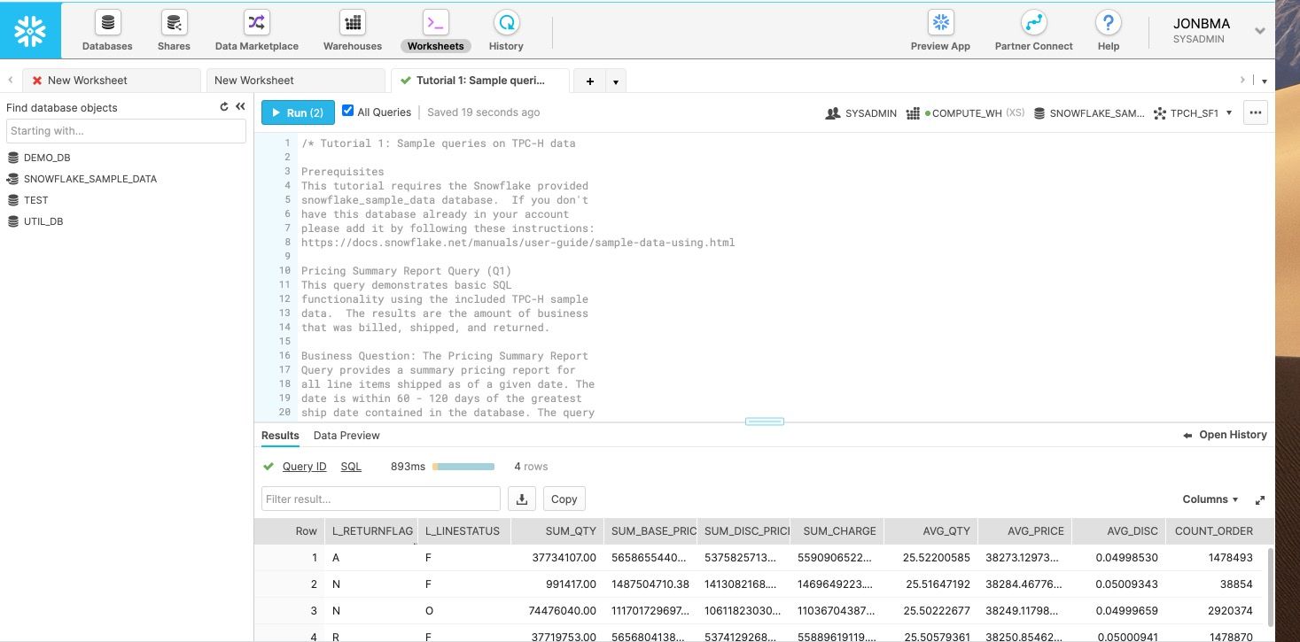Sort by COUNT_ORDER column header
This screenshot has height=642, width=1300.
pos(1214,531)
